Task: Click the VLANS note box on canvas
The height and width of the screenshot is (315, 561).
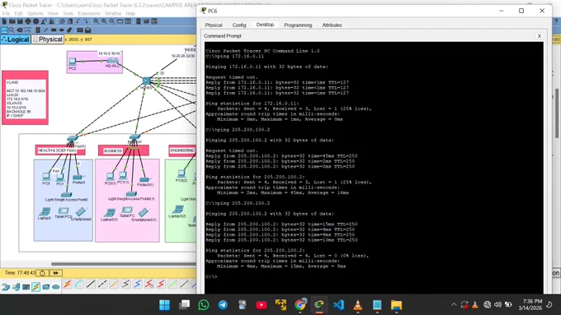Action: tap(25, 97)
